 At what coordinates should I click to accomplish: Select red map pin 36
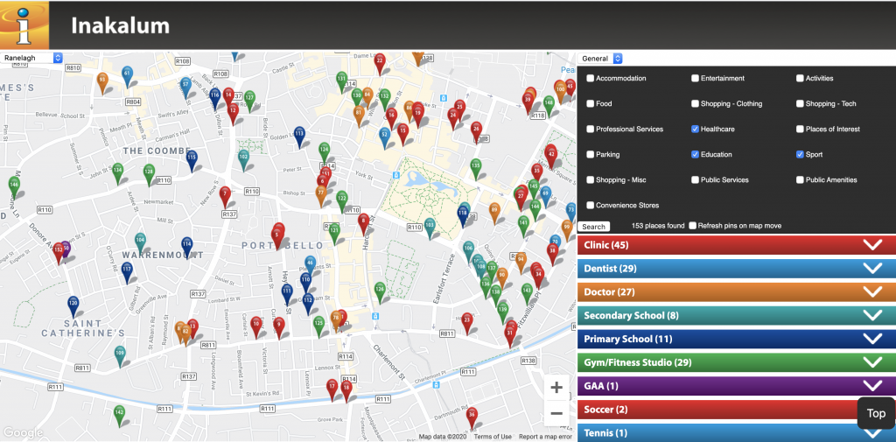pos(472,418)
